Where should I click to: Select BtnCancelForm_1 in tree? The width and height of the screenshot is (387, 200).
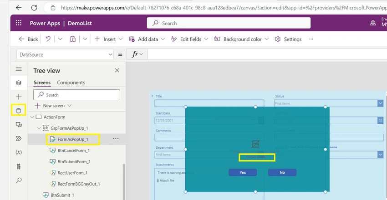pos(74,151)
